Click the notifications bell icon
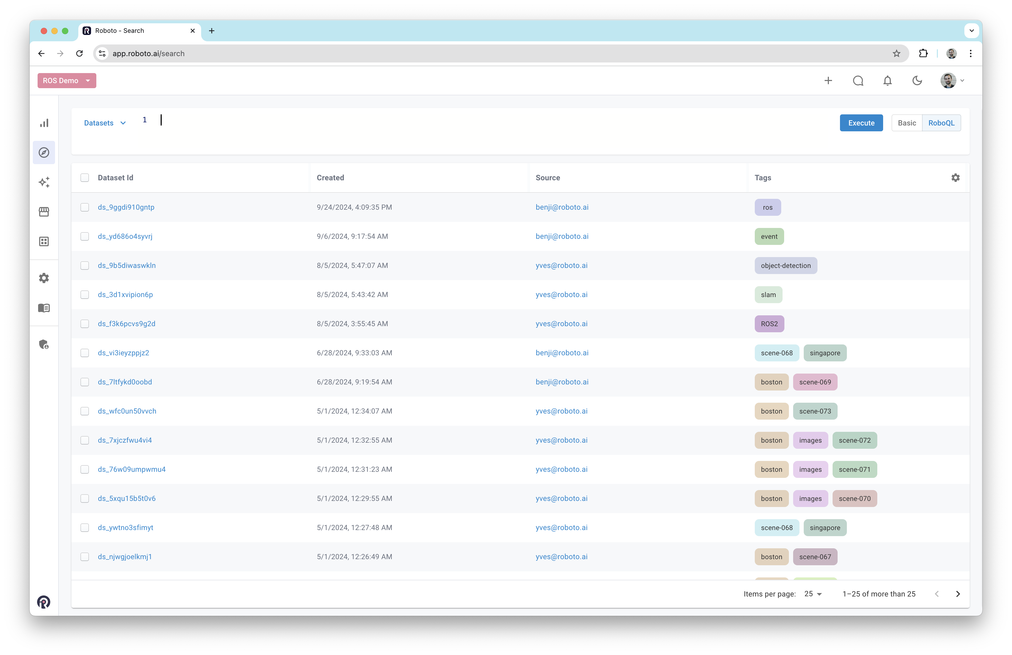This screenshot has width=1012, height=655. tap(887, 81)
